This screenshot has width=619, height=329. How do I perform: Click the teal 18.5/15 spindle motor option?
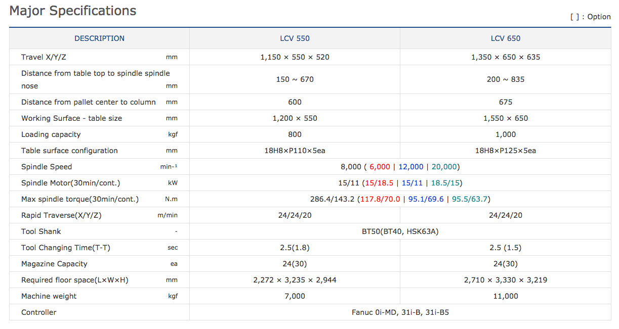point(446,183)
